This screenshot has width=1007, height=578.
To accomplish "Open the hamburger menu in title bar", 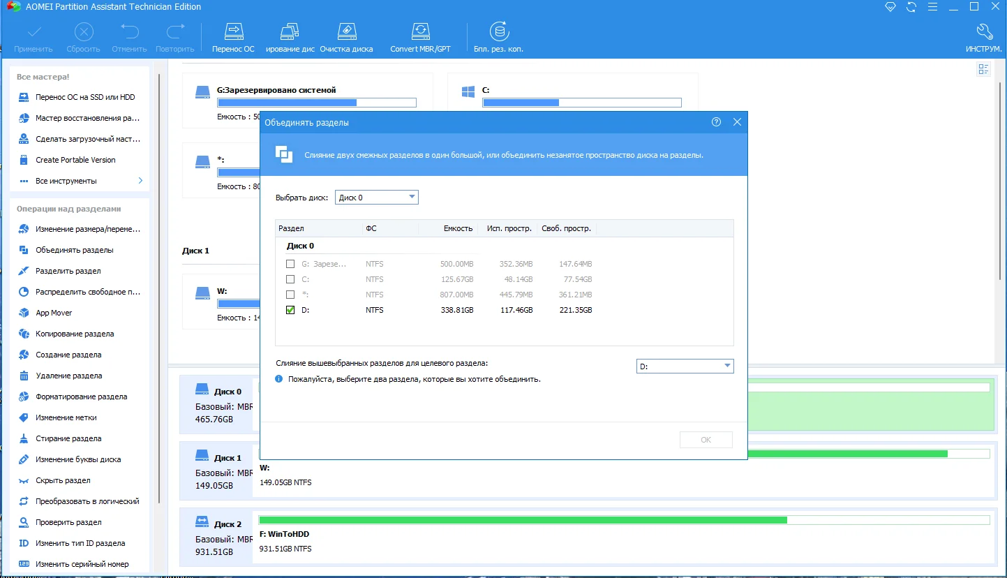I will [932, 7].
